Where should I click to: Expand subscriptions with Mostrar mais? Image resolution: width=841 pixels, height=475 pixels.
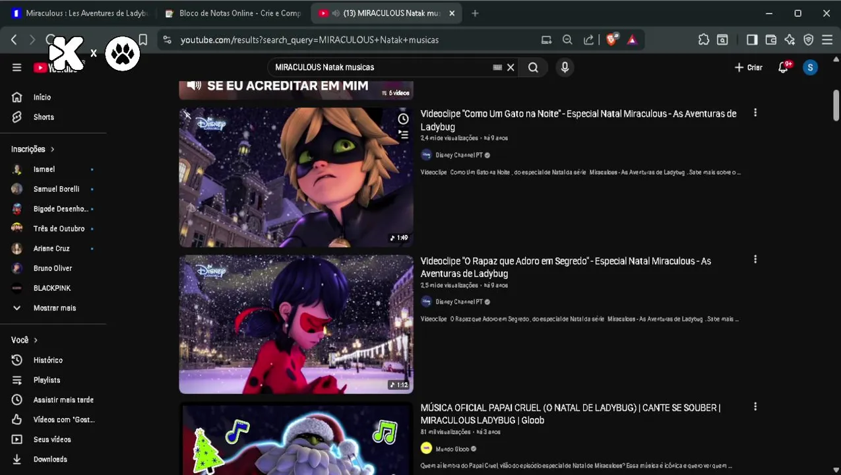(55, 308)
